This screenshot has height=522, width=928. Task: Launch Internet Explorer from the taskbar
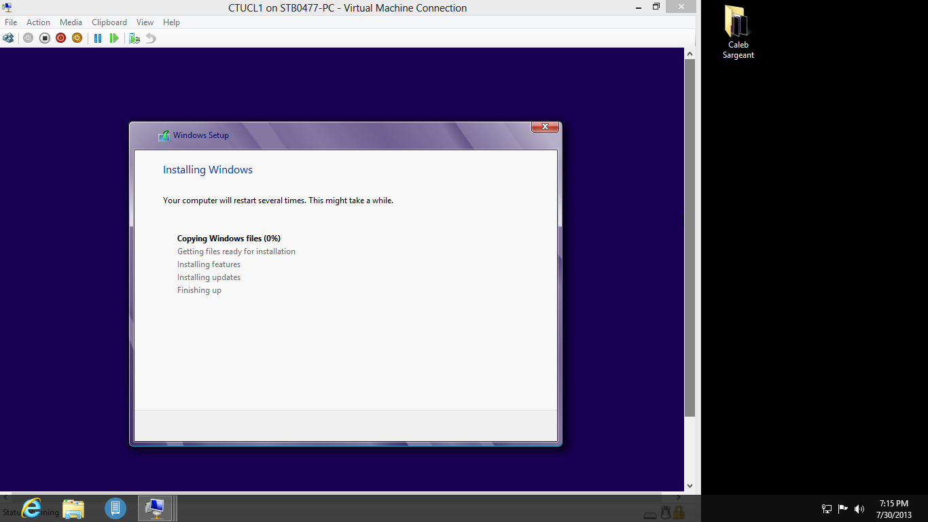click(31, 508)
